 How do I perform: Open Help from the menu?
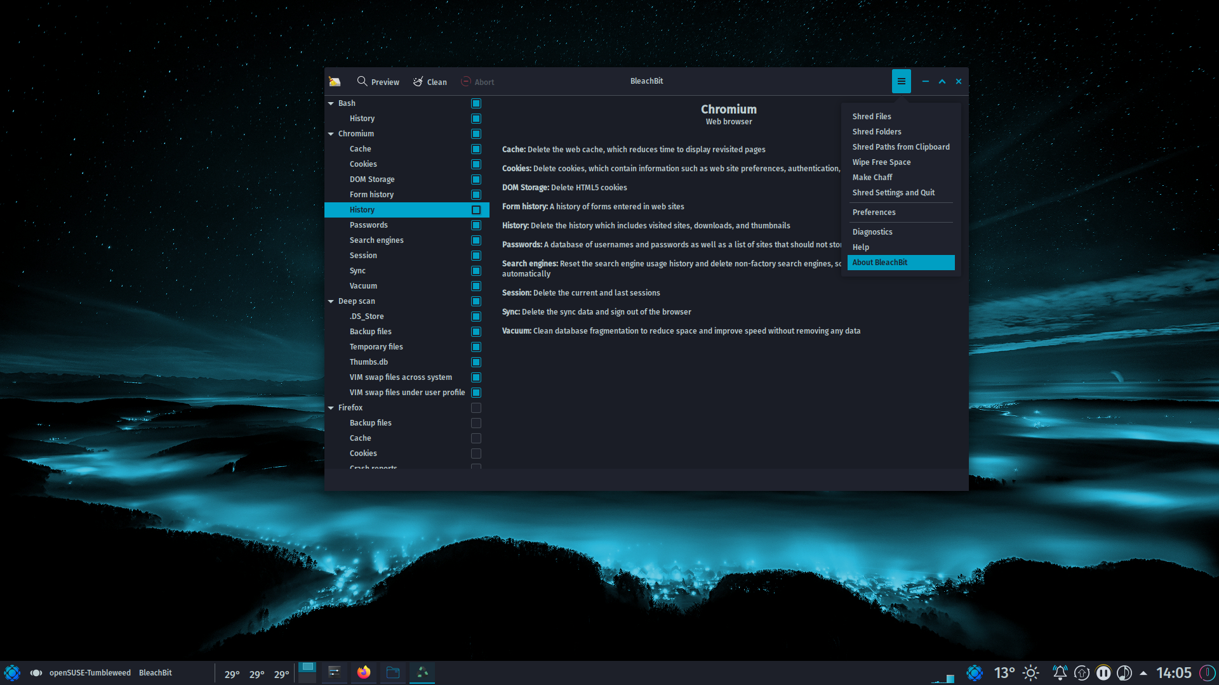[901, 247]
